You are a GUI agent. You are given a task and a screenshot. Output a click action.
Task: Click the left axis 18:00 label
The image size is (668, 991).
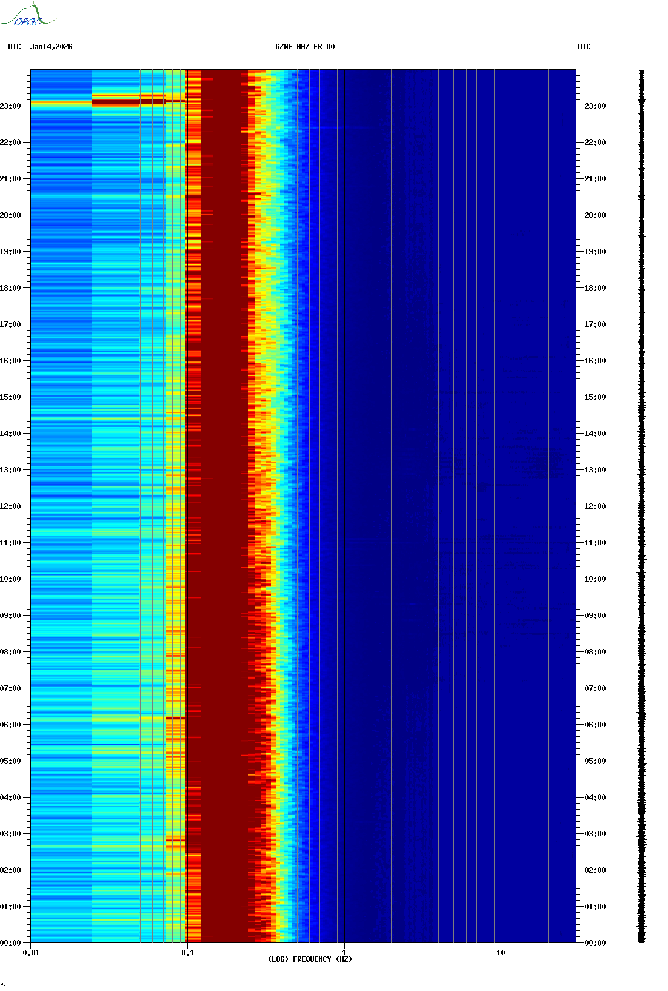coord(10,288)
